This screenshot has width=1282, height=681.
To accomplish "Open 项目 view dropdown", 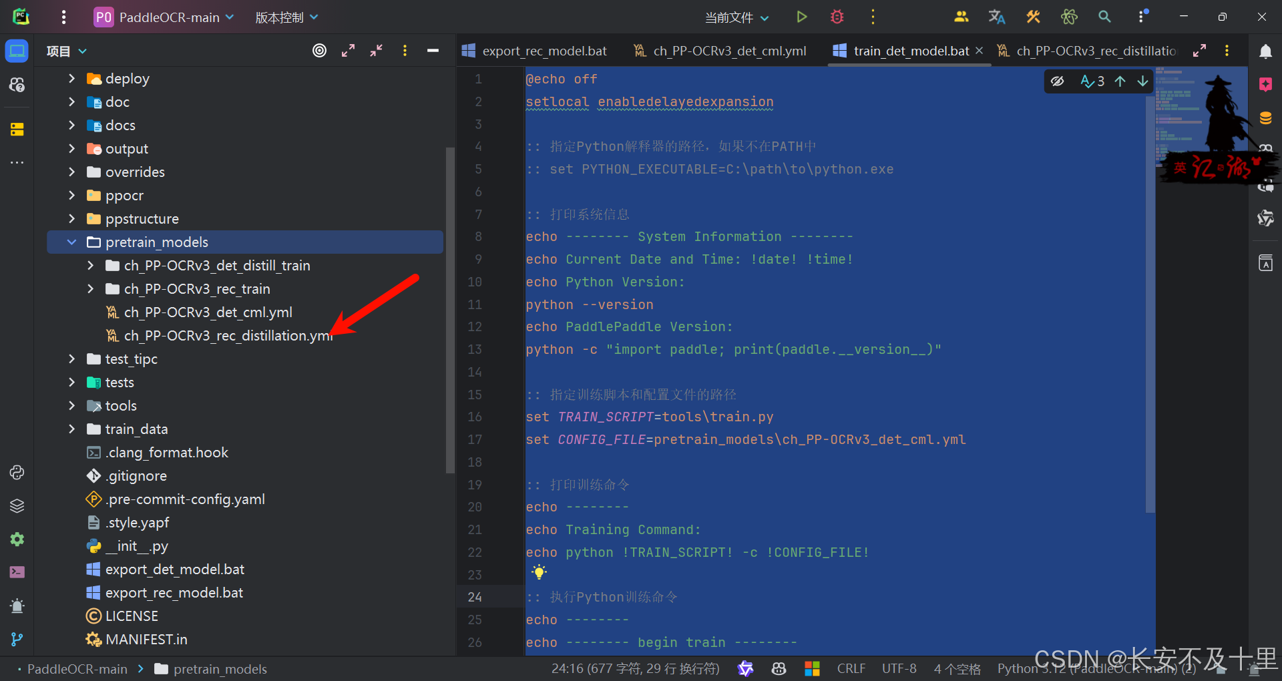I will click(x=67, y=51).
